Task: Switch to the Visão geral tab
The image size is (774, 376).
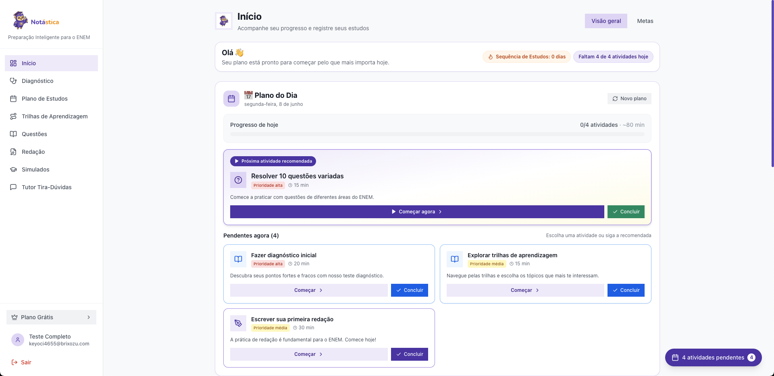Action: point(606,21)
